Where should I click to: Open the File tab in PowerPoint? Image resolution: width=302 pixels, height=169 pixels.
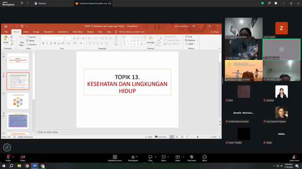tap(6, 32)
